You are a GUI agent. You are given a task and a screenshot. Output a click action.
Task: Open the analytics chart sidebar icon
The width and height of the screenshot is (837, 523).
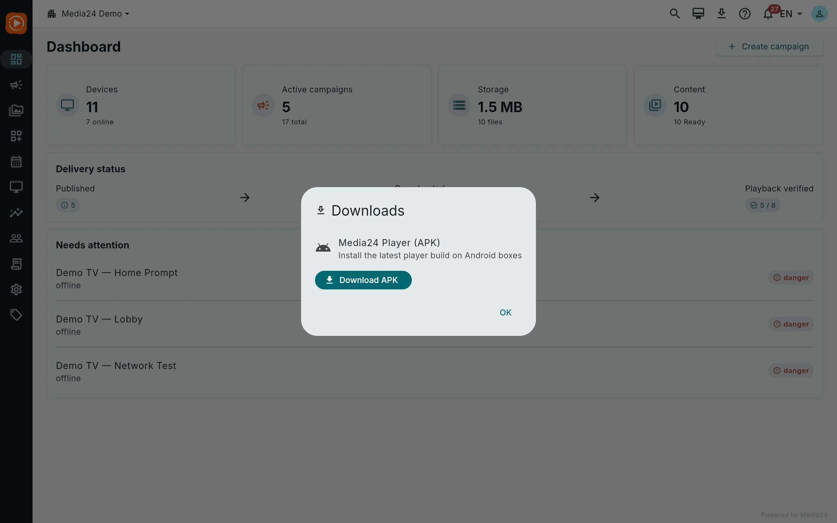(16, 213)
